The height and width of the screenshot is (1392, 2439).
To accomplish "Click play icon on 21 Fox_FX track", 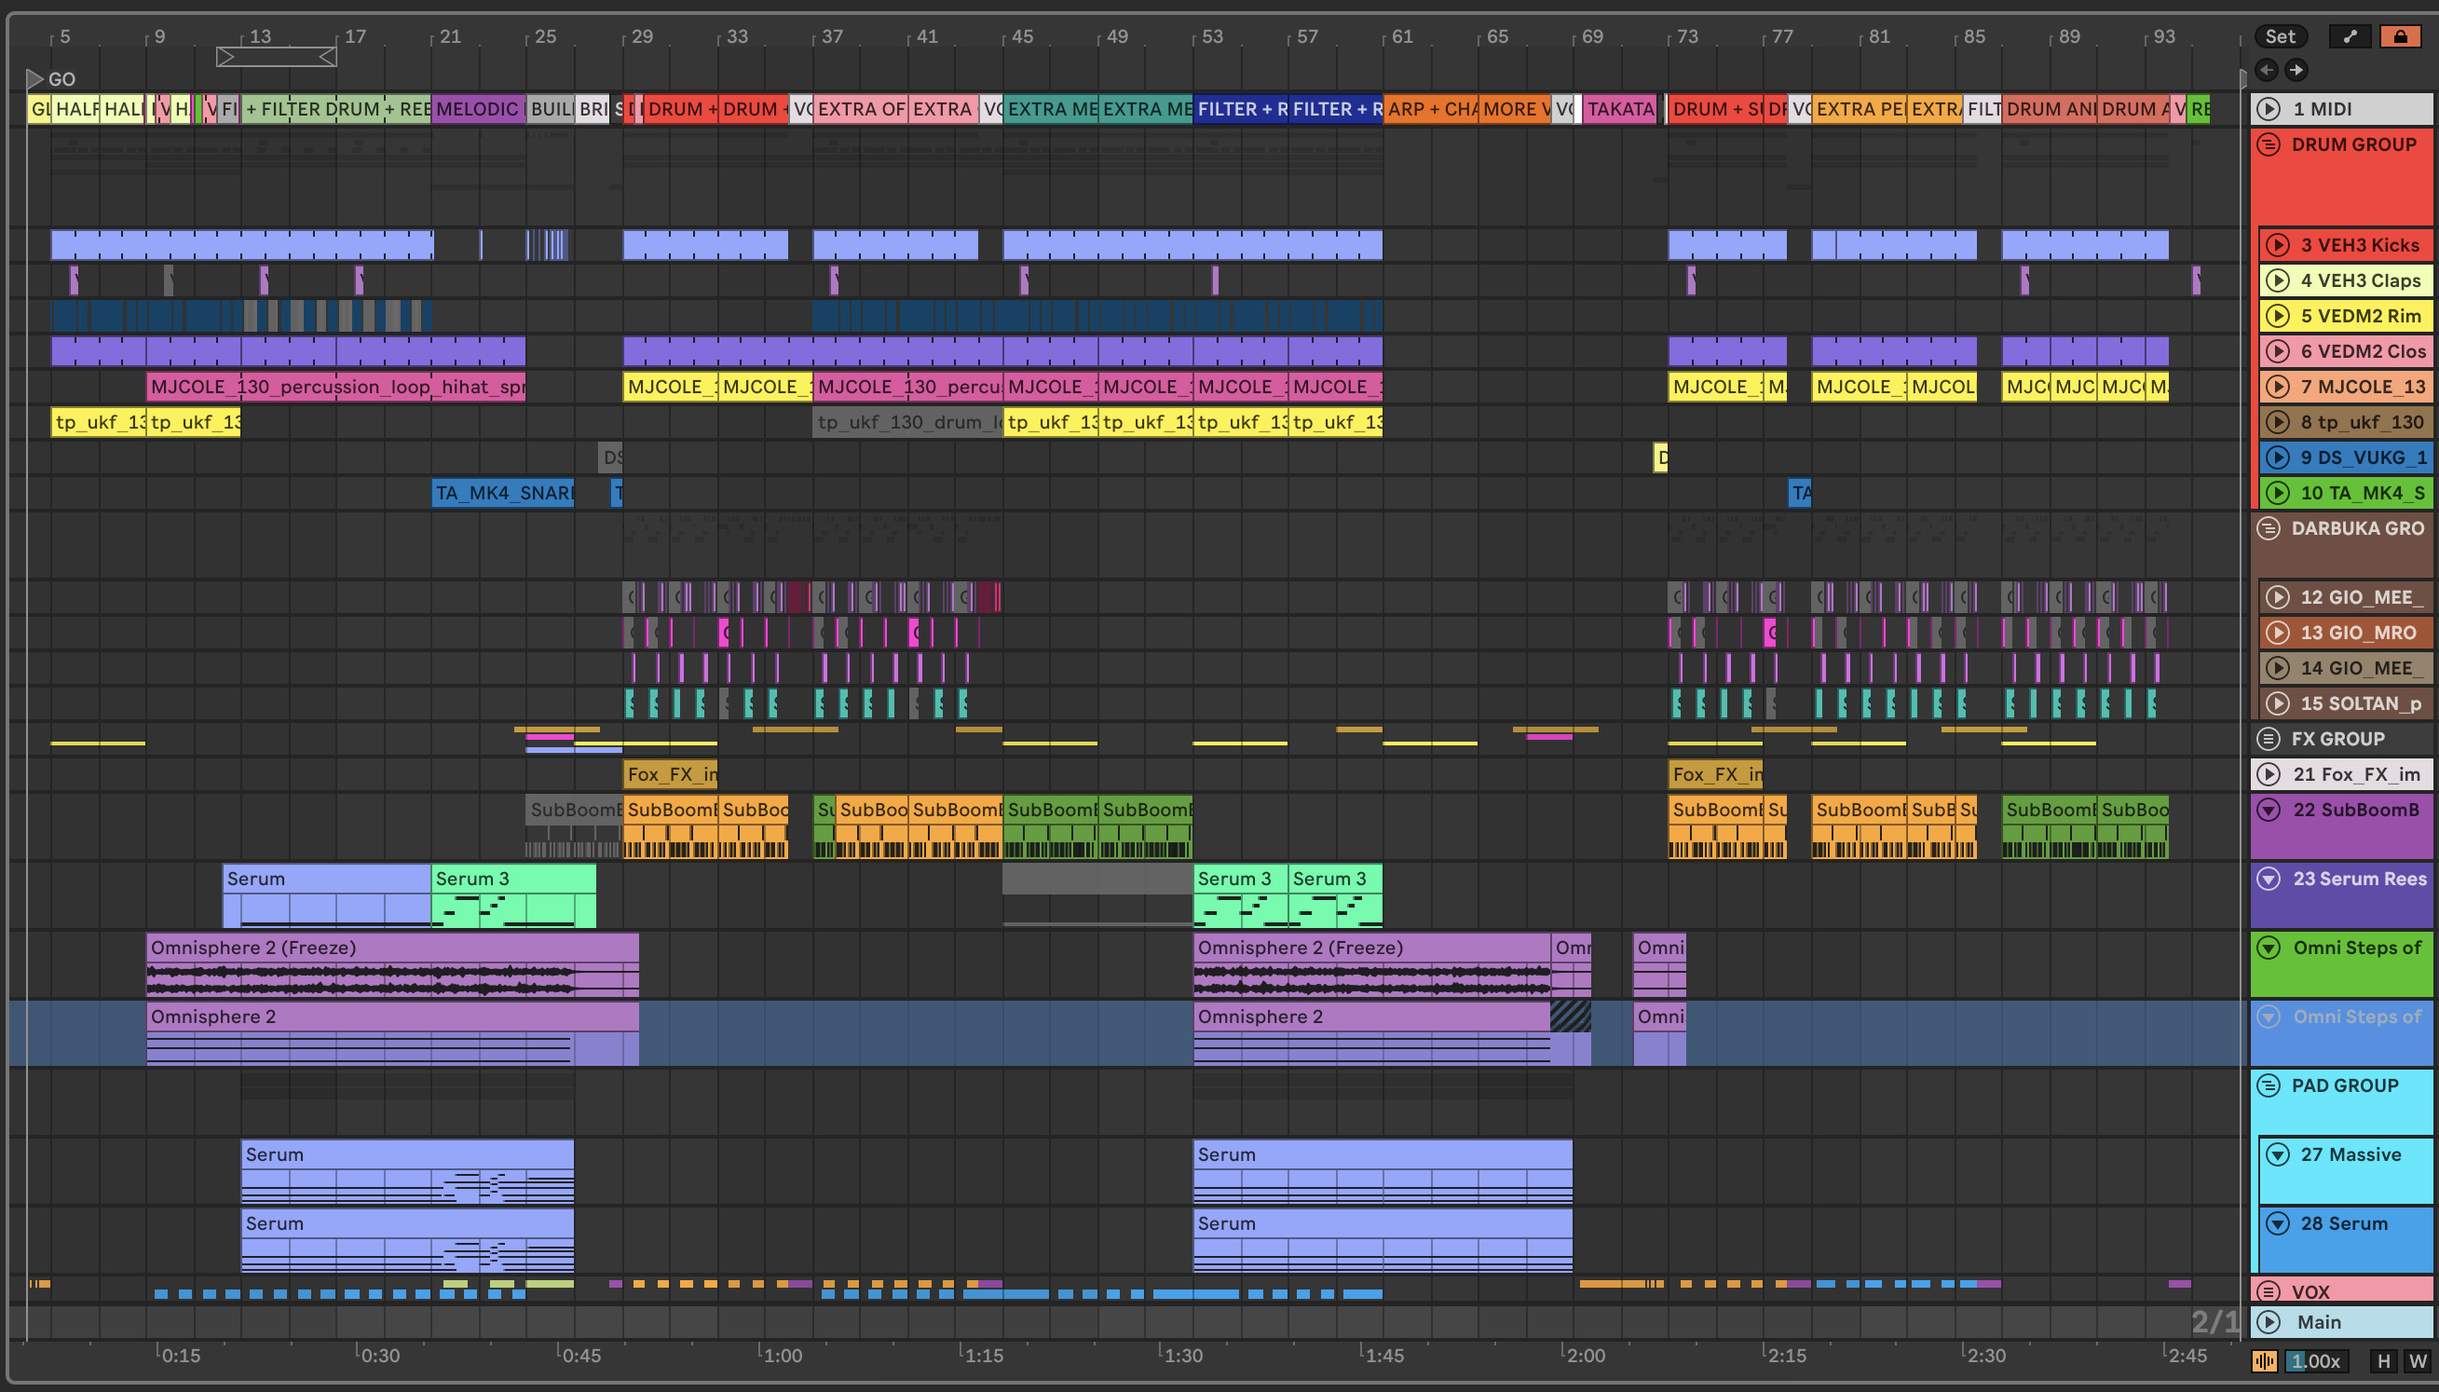I will coord(2268,774).
